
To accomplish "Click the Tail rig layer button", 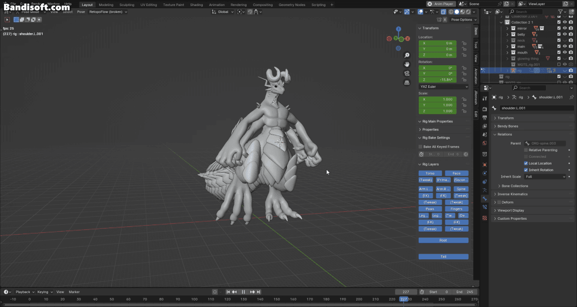I will 443,256.
